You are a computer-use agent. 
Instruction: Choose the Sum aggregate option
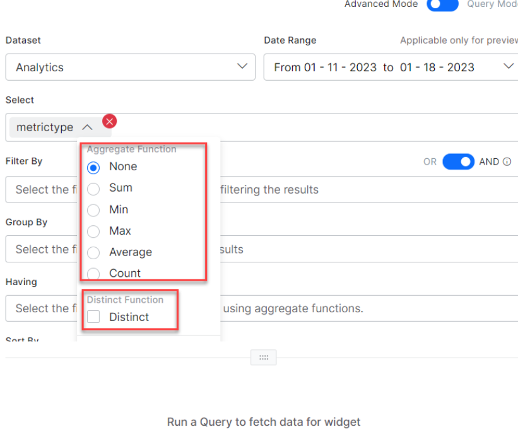(x=93, y=189)
